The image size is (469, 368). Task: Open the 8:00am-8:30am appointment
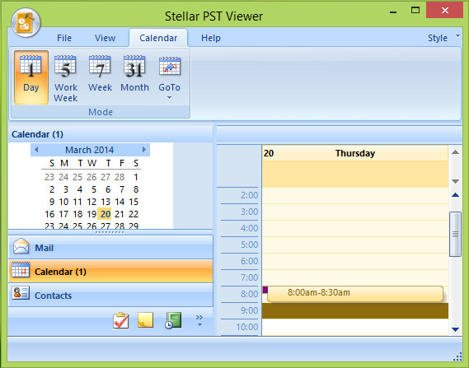pos(355,294)
